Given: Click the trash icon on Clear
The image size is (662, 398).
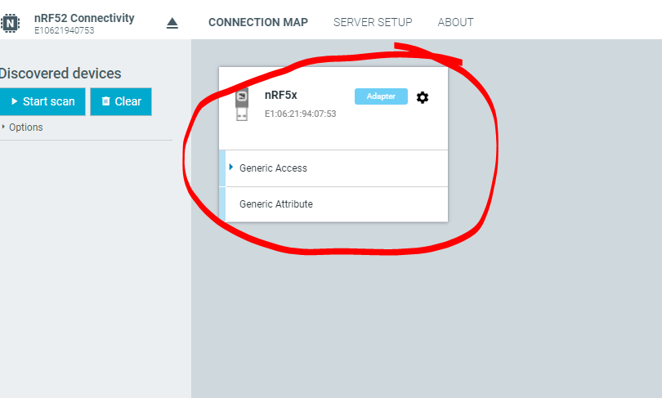Looking at the screenshot, I should (106, 101).
